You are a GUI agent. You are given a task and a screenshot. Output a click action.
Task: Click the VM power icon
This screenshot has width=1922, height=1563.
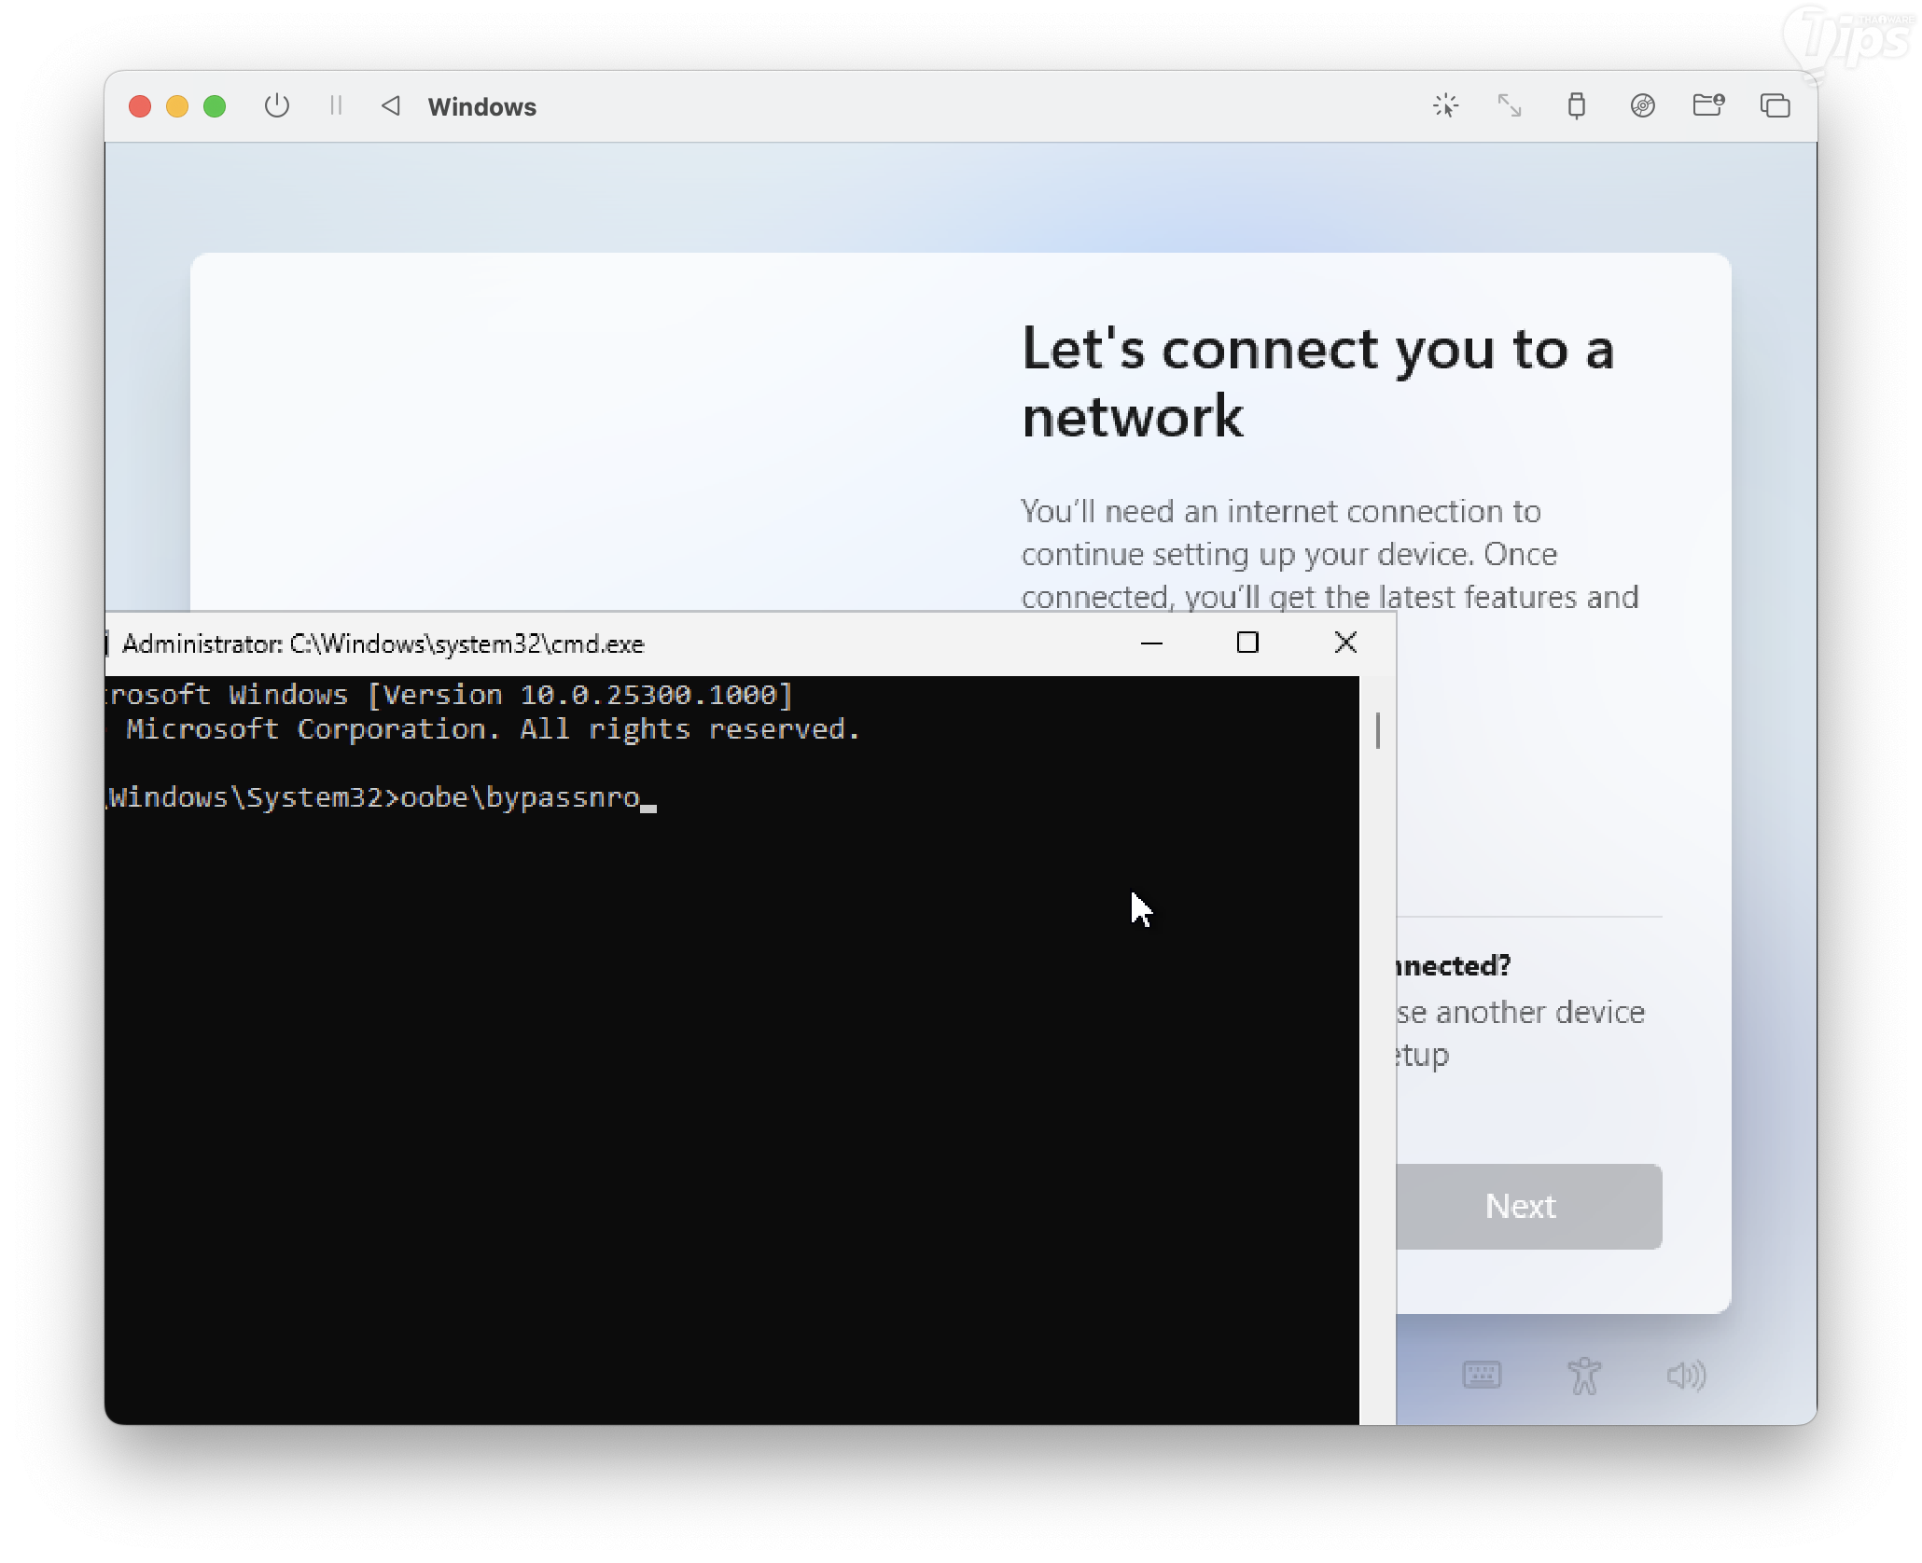click(276, 105)
